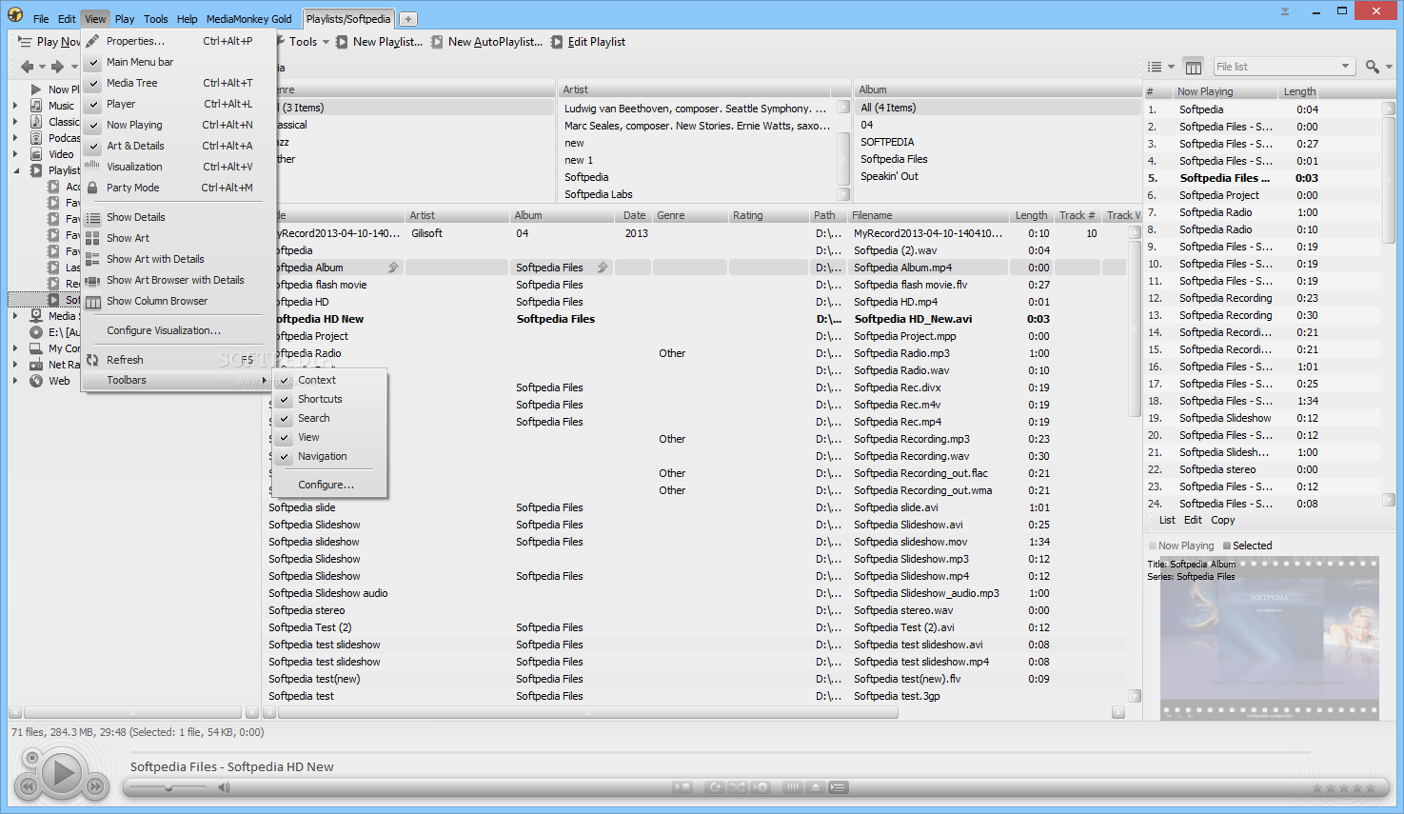This screenshot has height=814, width=1404.
Task: Open the Edit menu in the menu bar
Action: pos(67,19)
